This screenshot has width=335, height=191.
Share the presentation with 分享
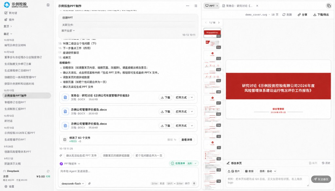(x=302, y=15)
